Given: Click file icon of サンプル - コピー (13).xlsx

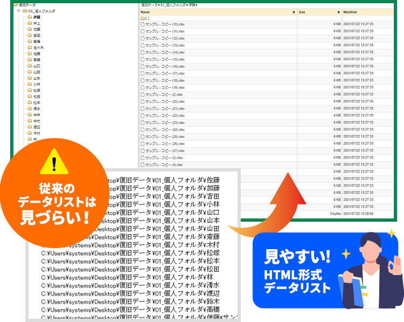Looking at the screenshot, I should (143, 45).
